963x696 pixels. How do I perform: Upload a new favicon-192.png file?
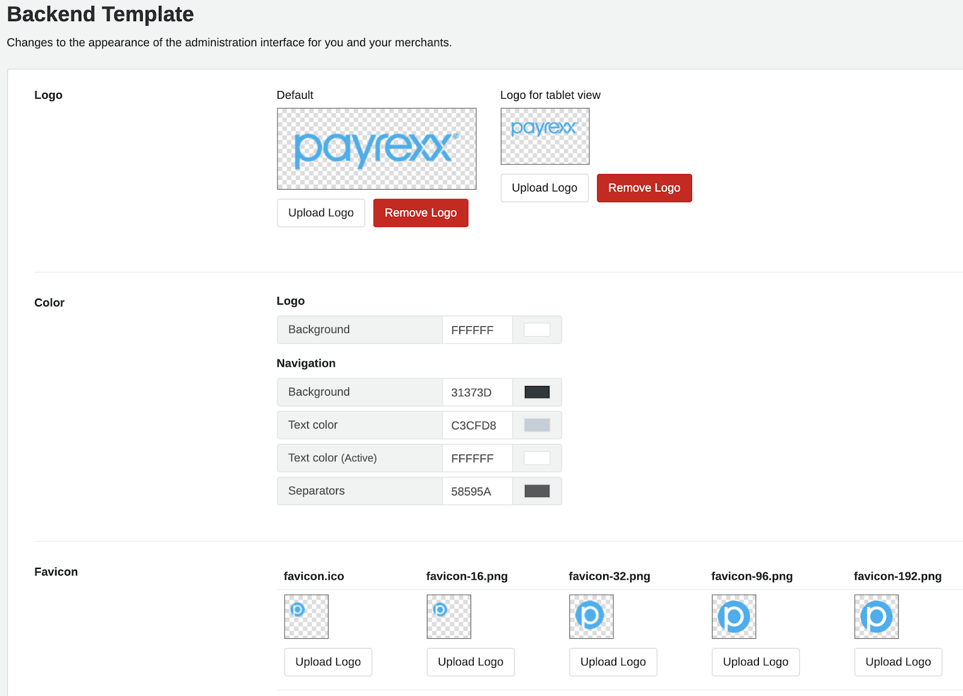click(898, 662)
